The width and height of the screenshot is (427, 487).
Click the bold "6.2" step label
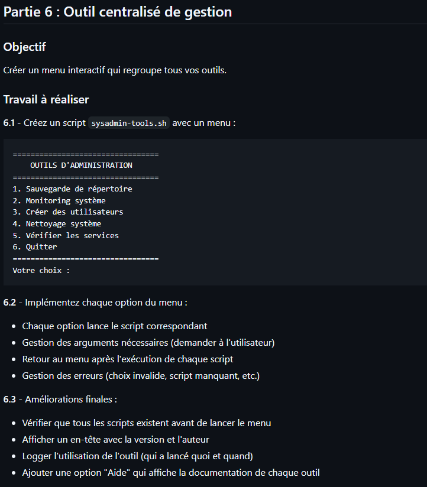click(x=9, y=303)
